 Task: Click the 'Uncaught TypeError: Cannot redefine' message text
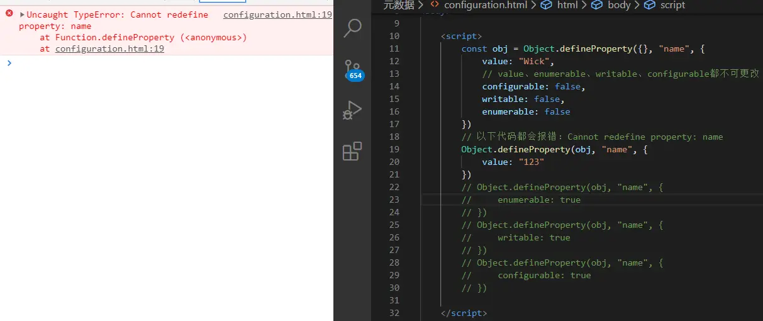pos(117,14)
